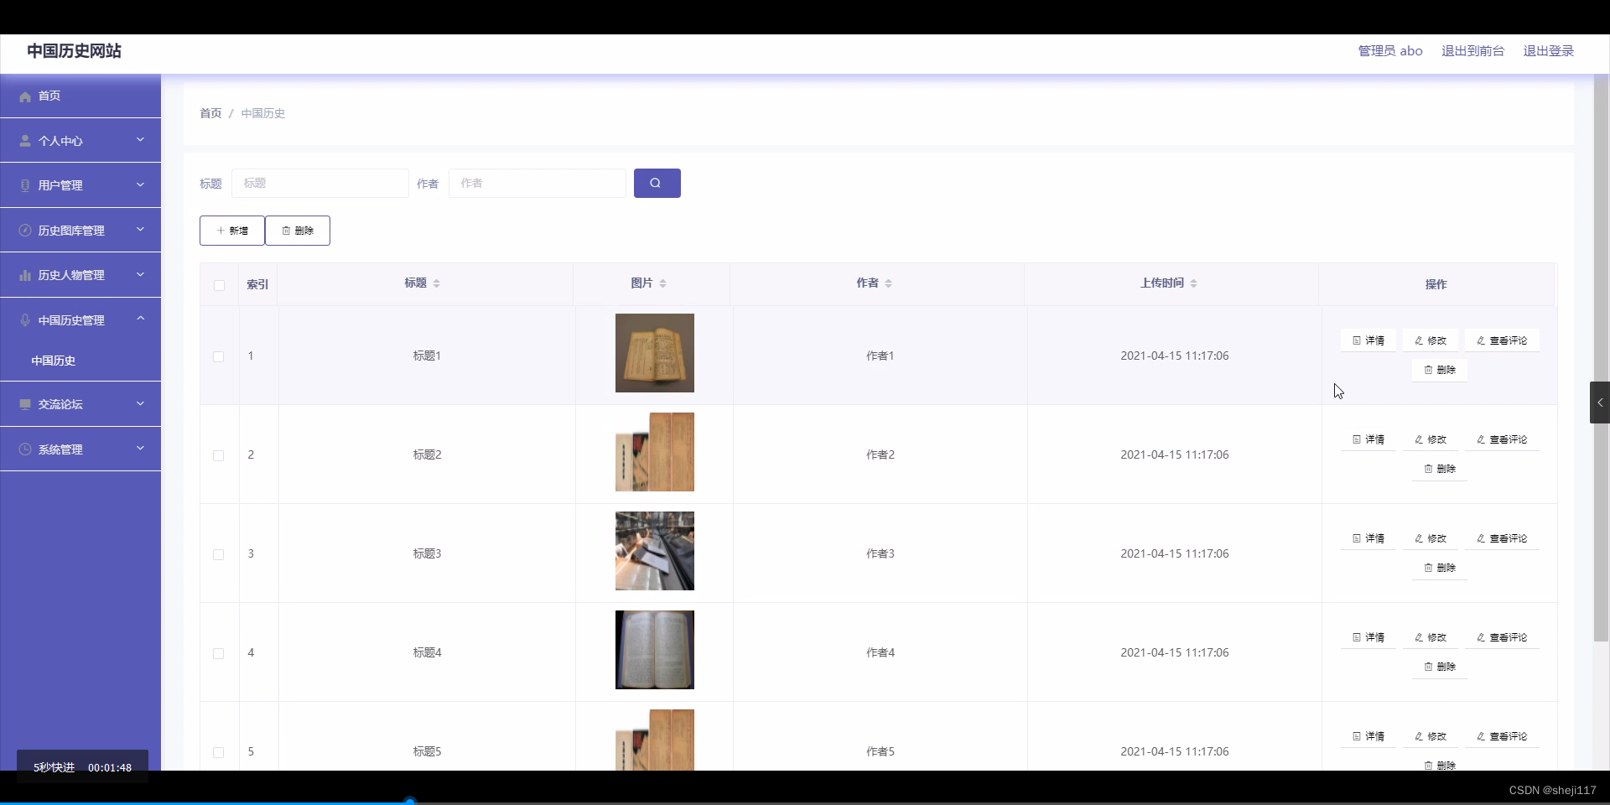
Task: Collapse the 中国历史管理 submenu
Action: [x=140, y=319]
